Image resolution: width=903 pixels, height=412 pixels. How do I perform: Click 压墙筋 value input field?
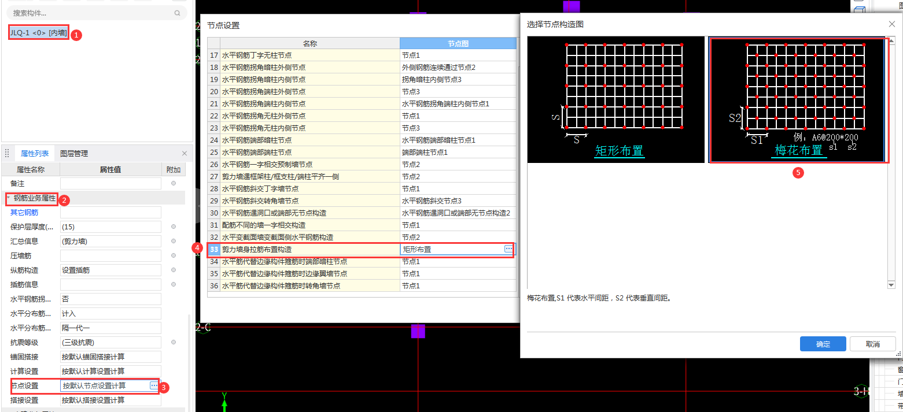coord(110,255)
